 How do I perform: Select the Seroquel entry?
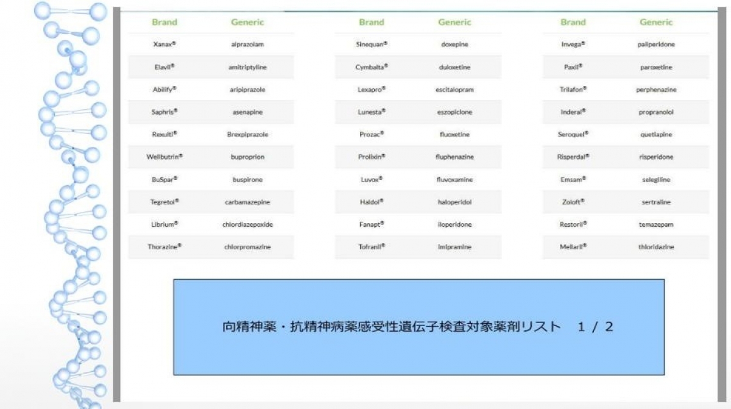tap(573, 134)
